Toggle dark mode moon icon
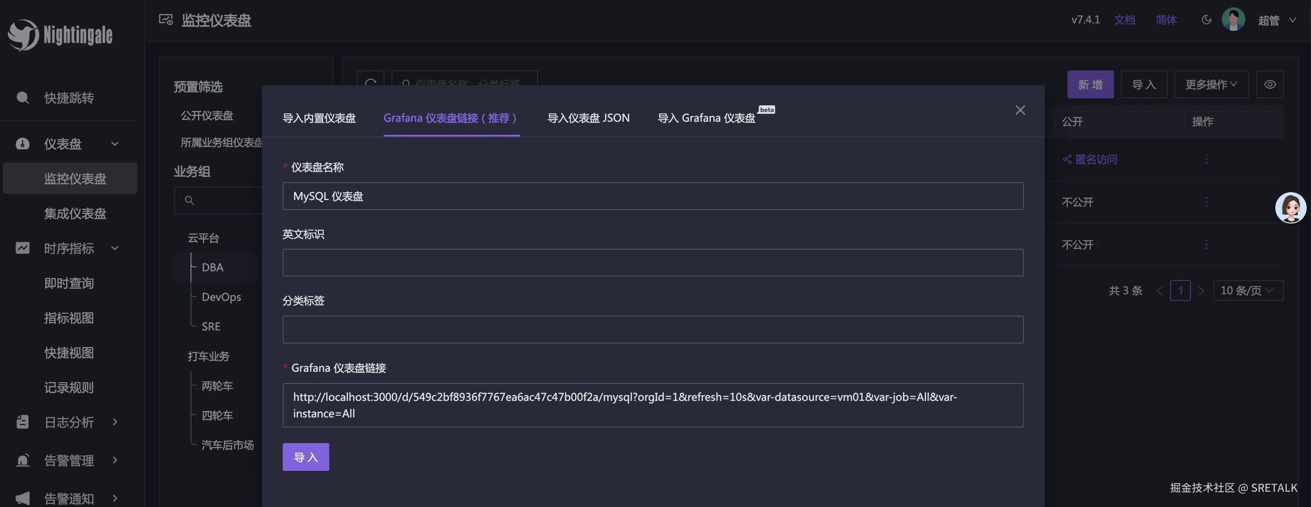The width and height of the screenshot is (1311, 507). point(1206,20)
